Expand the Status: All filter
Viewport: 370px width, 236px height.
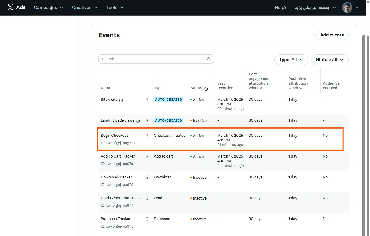[330, 60]
